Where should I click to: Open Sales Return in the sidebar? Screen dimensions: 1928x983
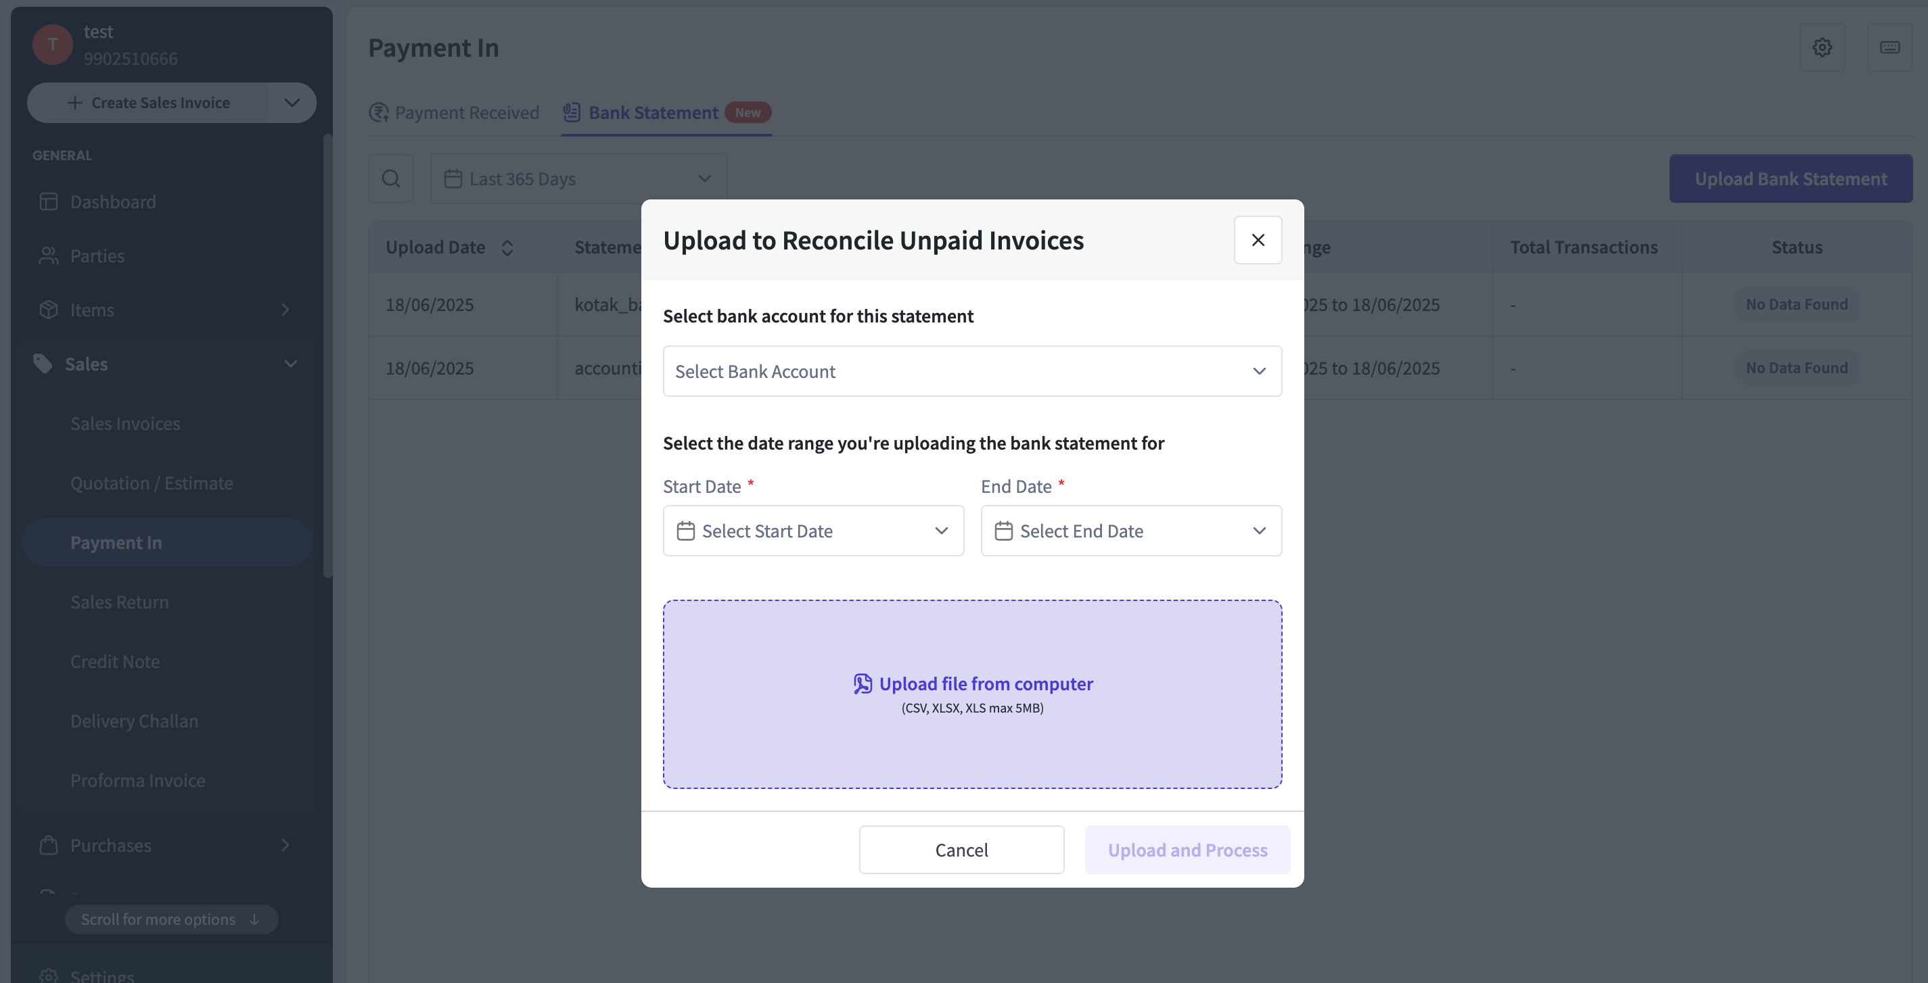(x=167, y=602)
